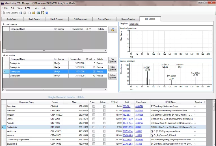Click the Save disk icon in toolbar
Viewport: 216px width, 146px height.
pos(25,13)
